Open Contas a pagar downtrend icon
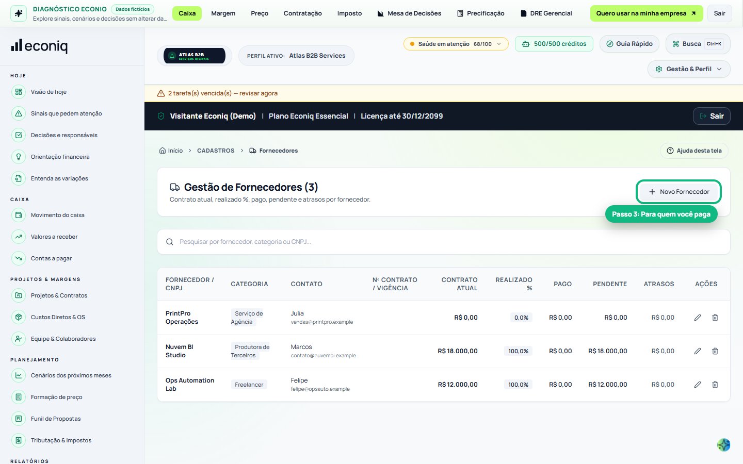 19,258
